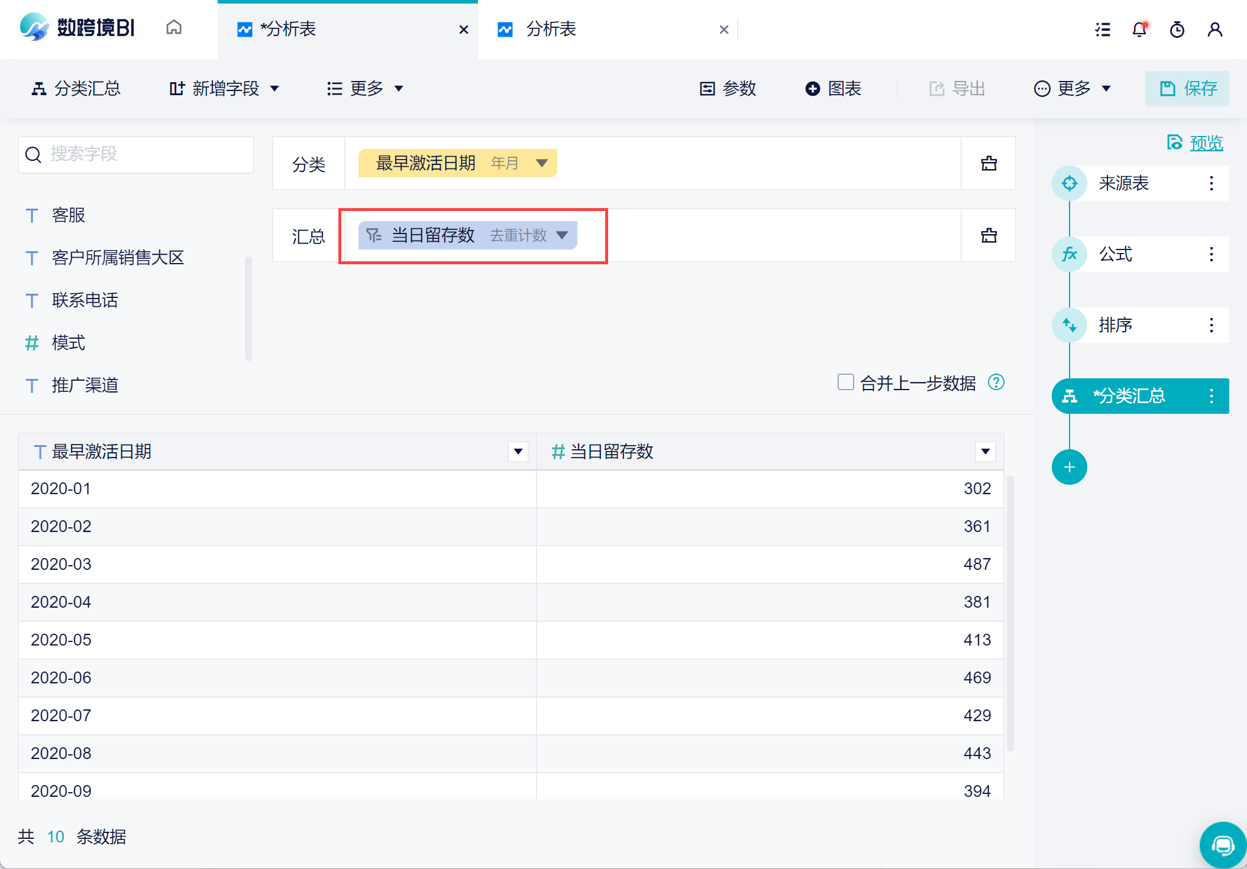Open the timer clock icon
Screen dimensions: 1247x869
1177,29
